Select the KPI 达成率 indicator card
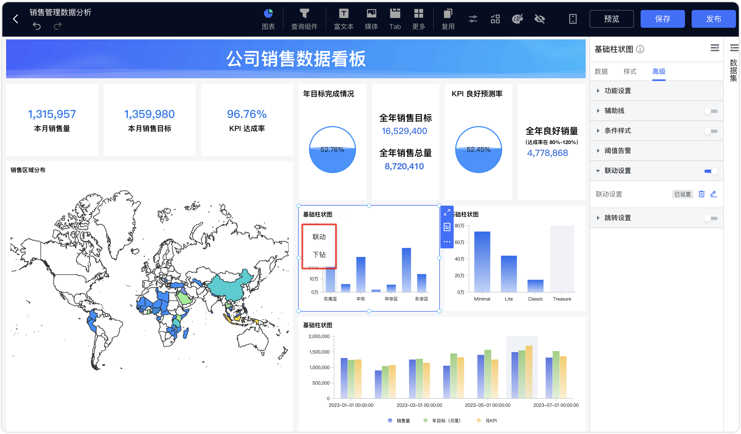Image resolution: width=741 pixels, height=434 pixels. [247, 120]
